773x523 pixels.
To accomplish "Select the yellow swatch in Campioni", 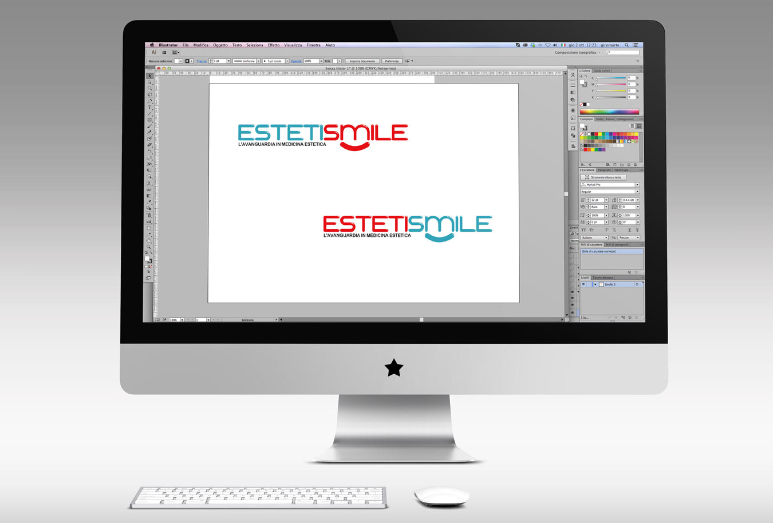I will (x=600, y=134).
